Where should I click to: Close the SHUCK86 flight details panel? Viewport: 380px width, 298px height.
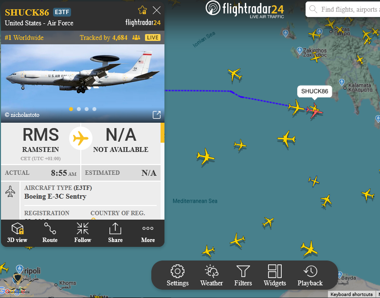[x=157, y=10]
